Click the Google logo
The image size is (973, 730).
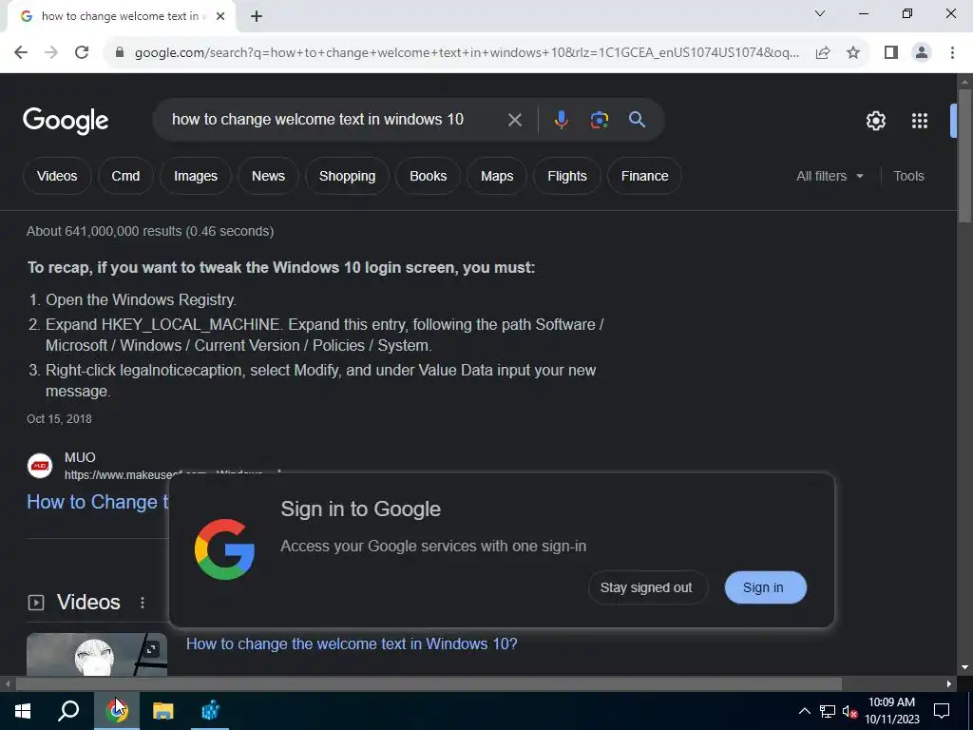tap(66, 121)
